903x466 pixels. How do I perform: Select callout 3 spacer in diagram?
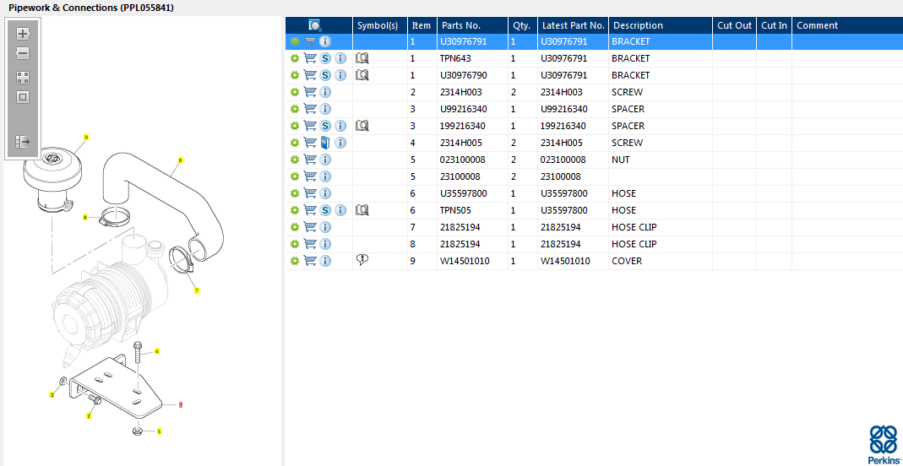(x=52, y=394)
